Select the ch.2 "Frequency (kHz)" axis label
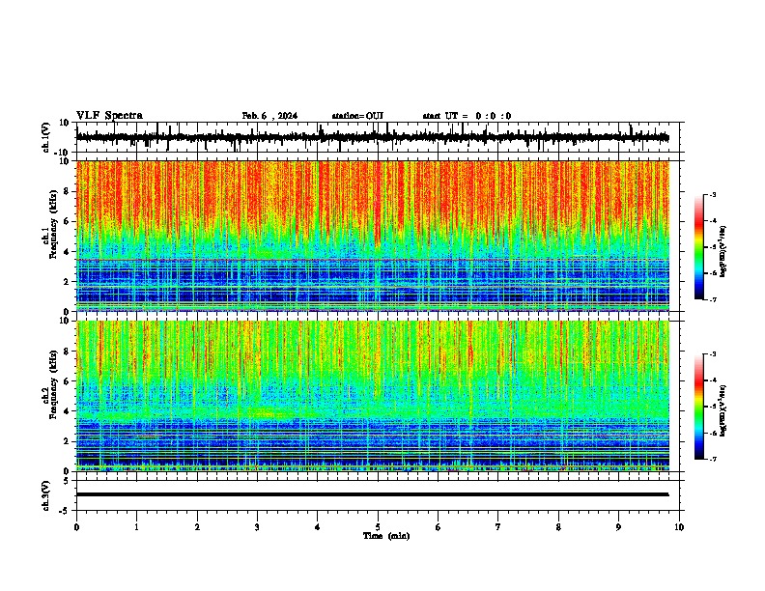The height and width of the screenshot is (591, 765). click(x=53, y=384)
